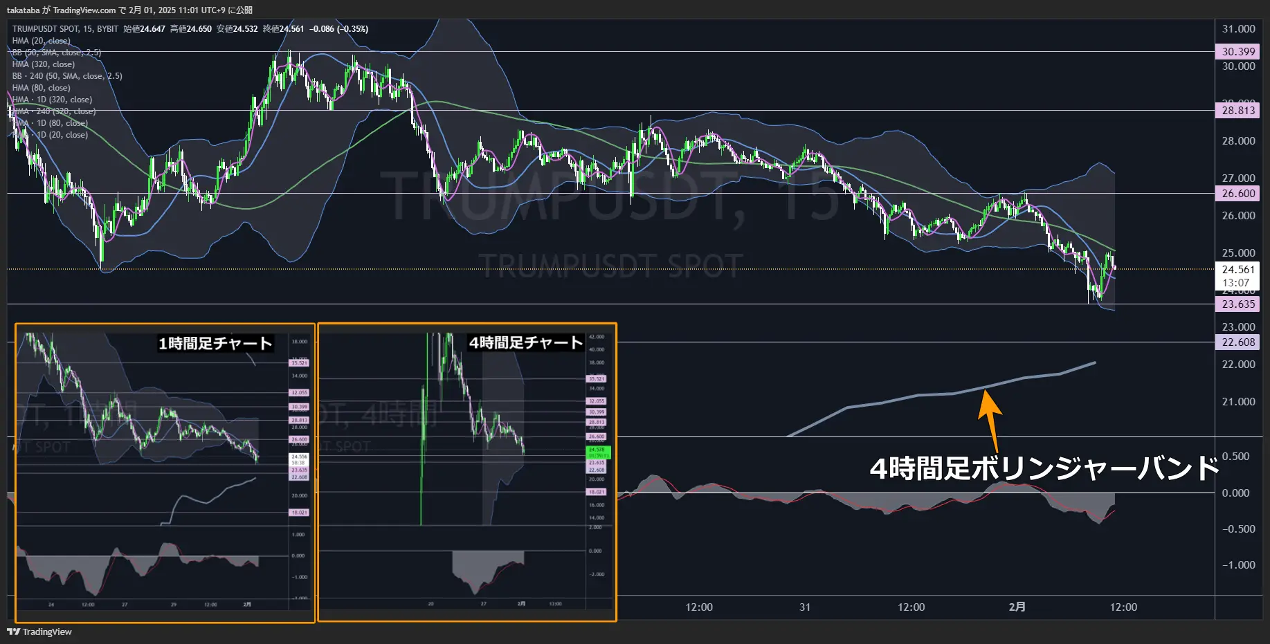Select the HMA · 1D (80, close) legend
1270x644 pixels.
[50, 123]
